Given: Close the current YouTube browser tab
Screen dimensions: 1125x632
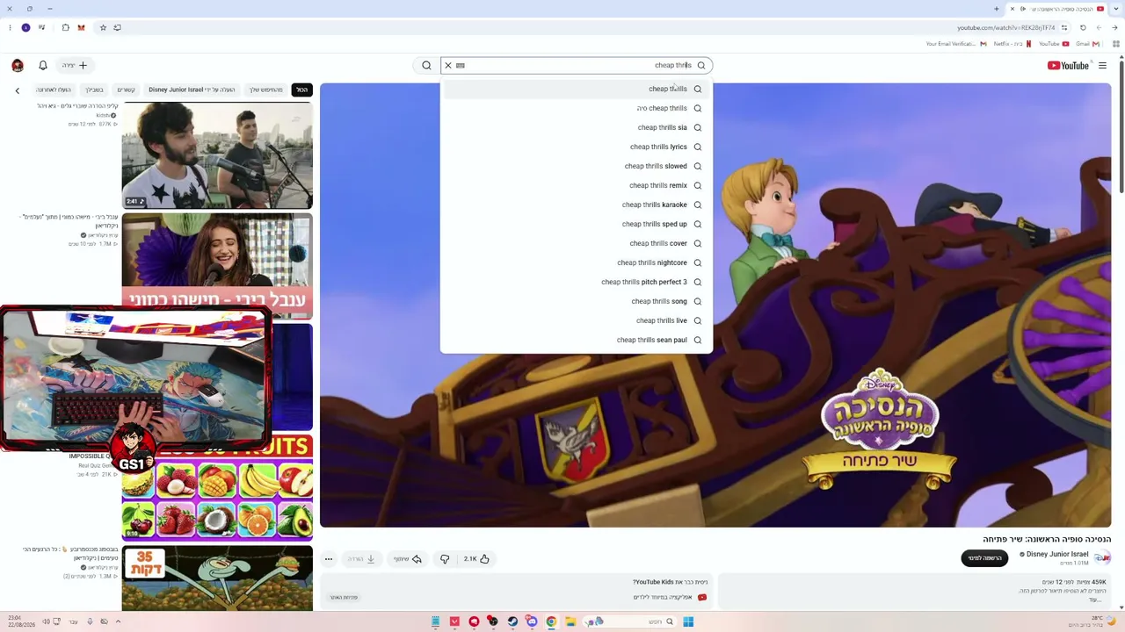Looking at the screenshot, I should [x=1012, y=9].
